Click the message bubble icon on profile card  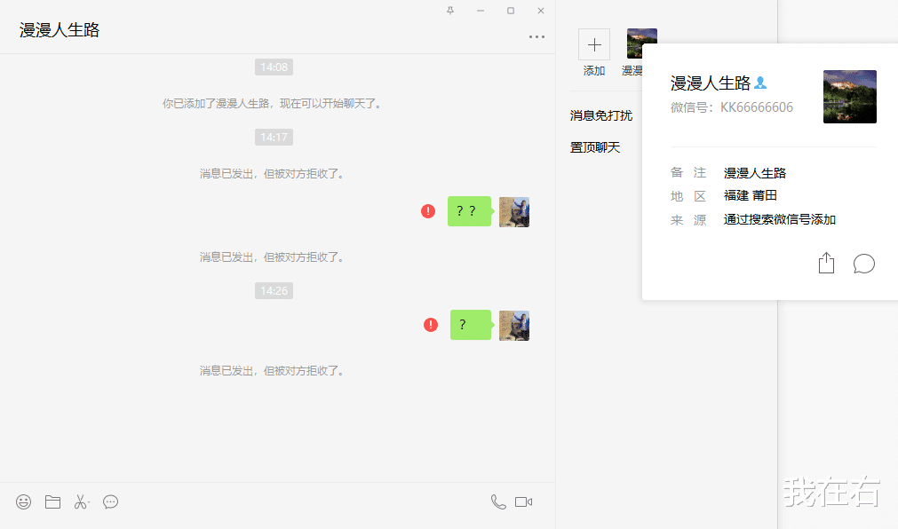click(863, 263)
